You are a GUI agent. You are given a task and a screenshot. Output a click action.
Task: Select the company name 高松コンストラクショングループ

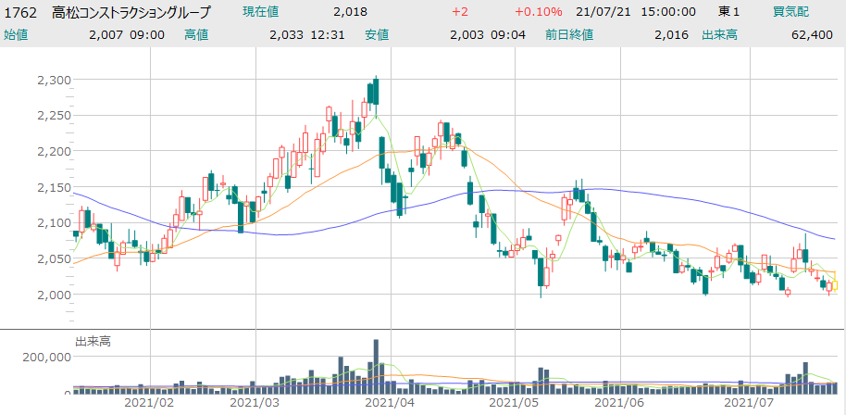click(131, 12)
